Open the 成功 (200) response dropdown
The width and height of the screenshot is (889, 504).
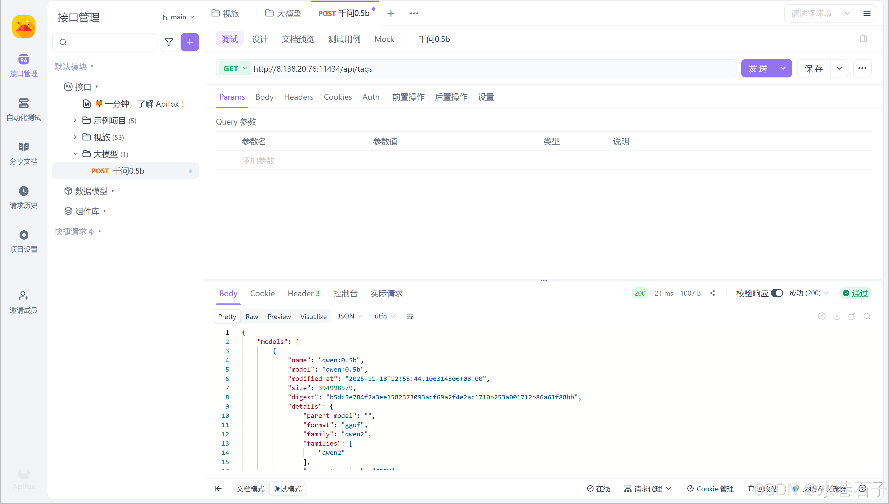click(809, 293)
